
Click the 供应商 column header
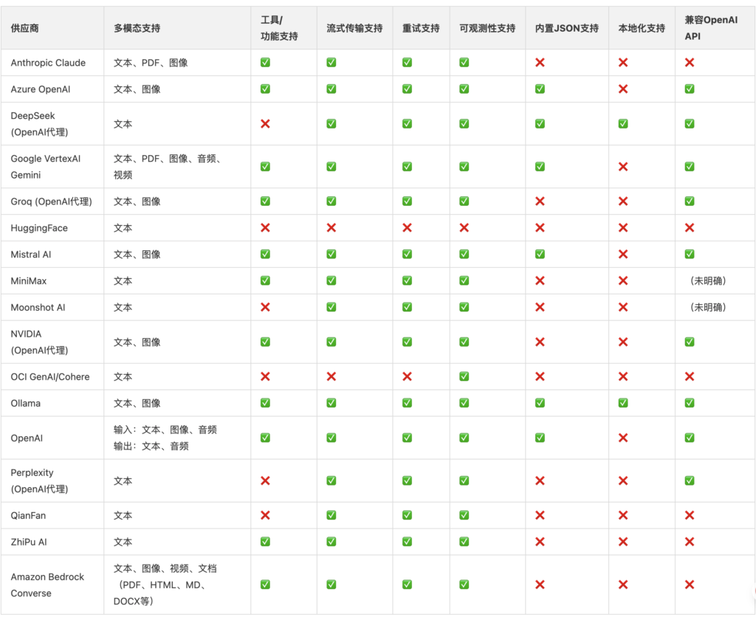coord(25,28)
